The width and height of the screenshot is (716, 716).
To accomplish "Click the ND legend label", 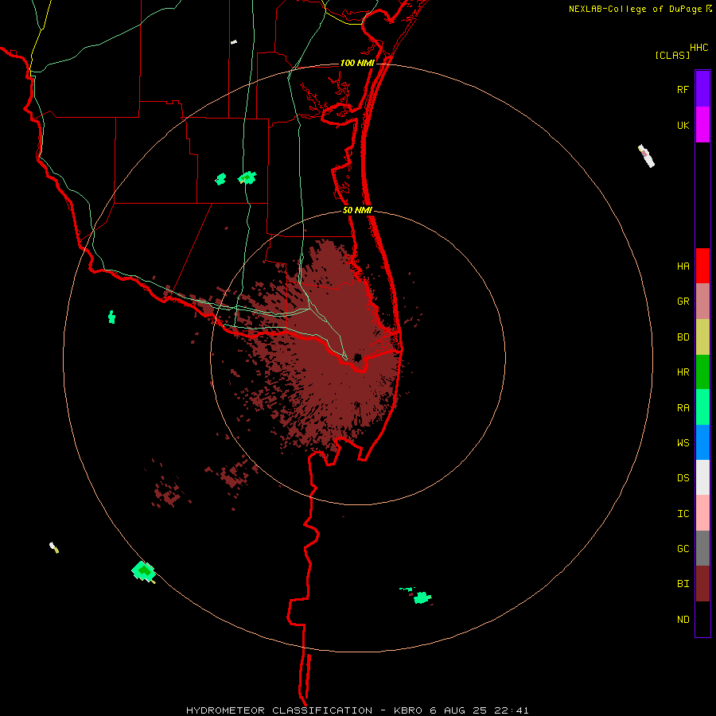I will tap(683, 620).
